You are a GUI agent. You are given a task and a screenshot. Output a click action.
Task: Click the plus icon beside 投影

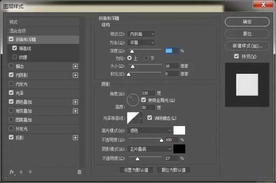(x=76, y=138)
